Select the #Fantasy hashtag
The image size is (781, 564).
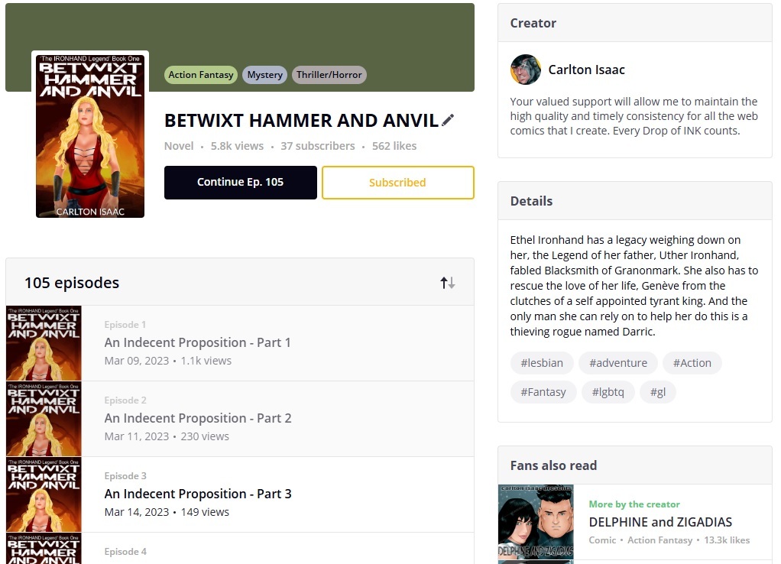(x=543, y=392)
